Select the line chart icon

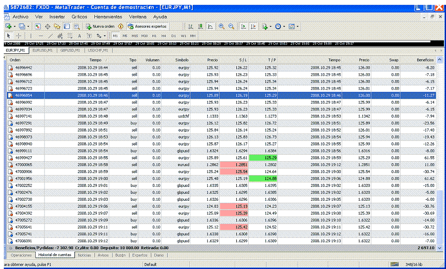point(210,26)
